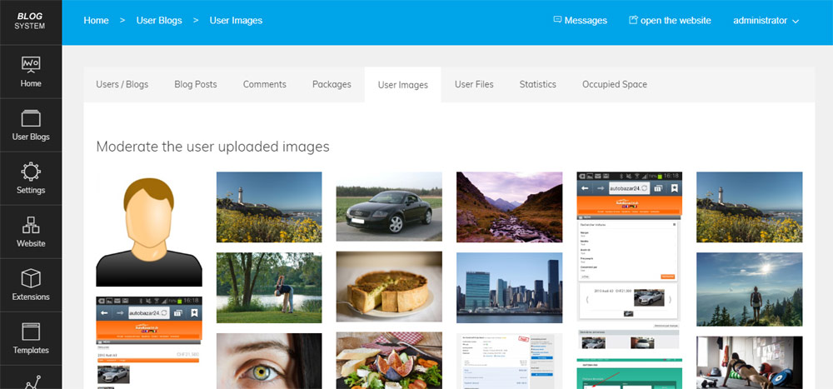
Task: Select the User Blogs window icon
Action: [31, 118]
